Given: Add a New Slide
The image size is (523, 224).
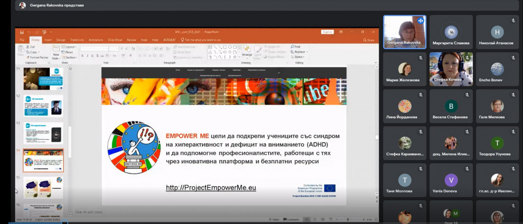Looking at the screenshot, I should [x=56, y=52].
